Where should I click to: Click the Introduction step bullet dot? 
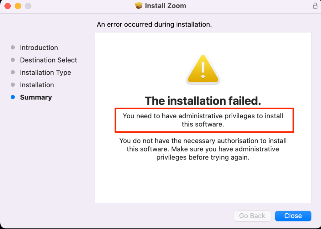[13, 47]
